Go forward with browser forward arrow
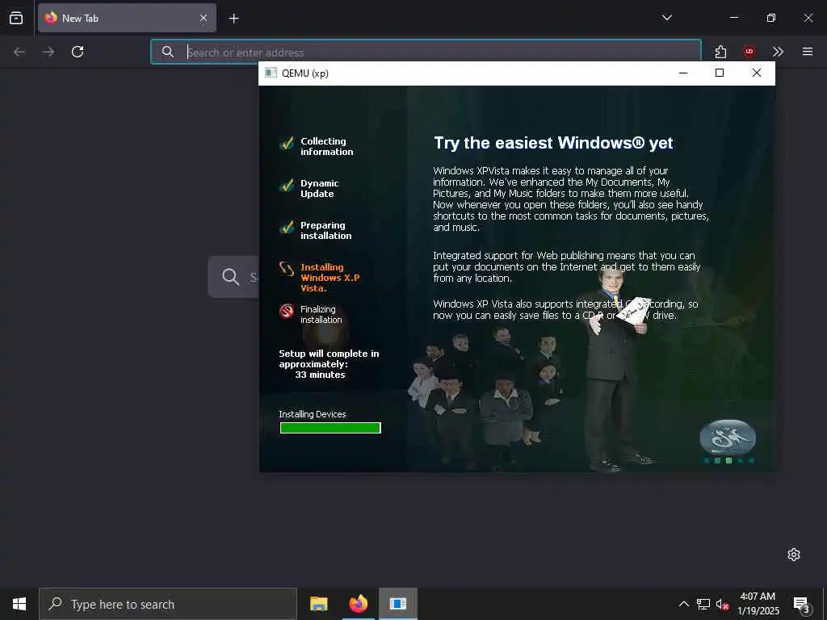Viewport: 827px width, 620px height. coord(48,52)
